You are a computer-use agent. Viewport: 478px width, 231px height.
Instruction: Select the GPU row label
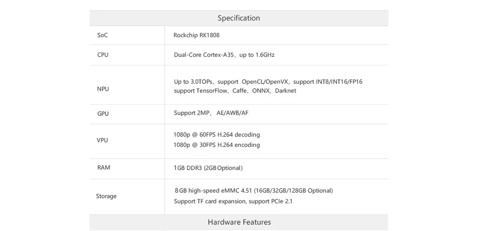103,114
